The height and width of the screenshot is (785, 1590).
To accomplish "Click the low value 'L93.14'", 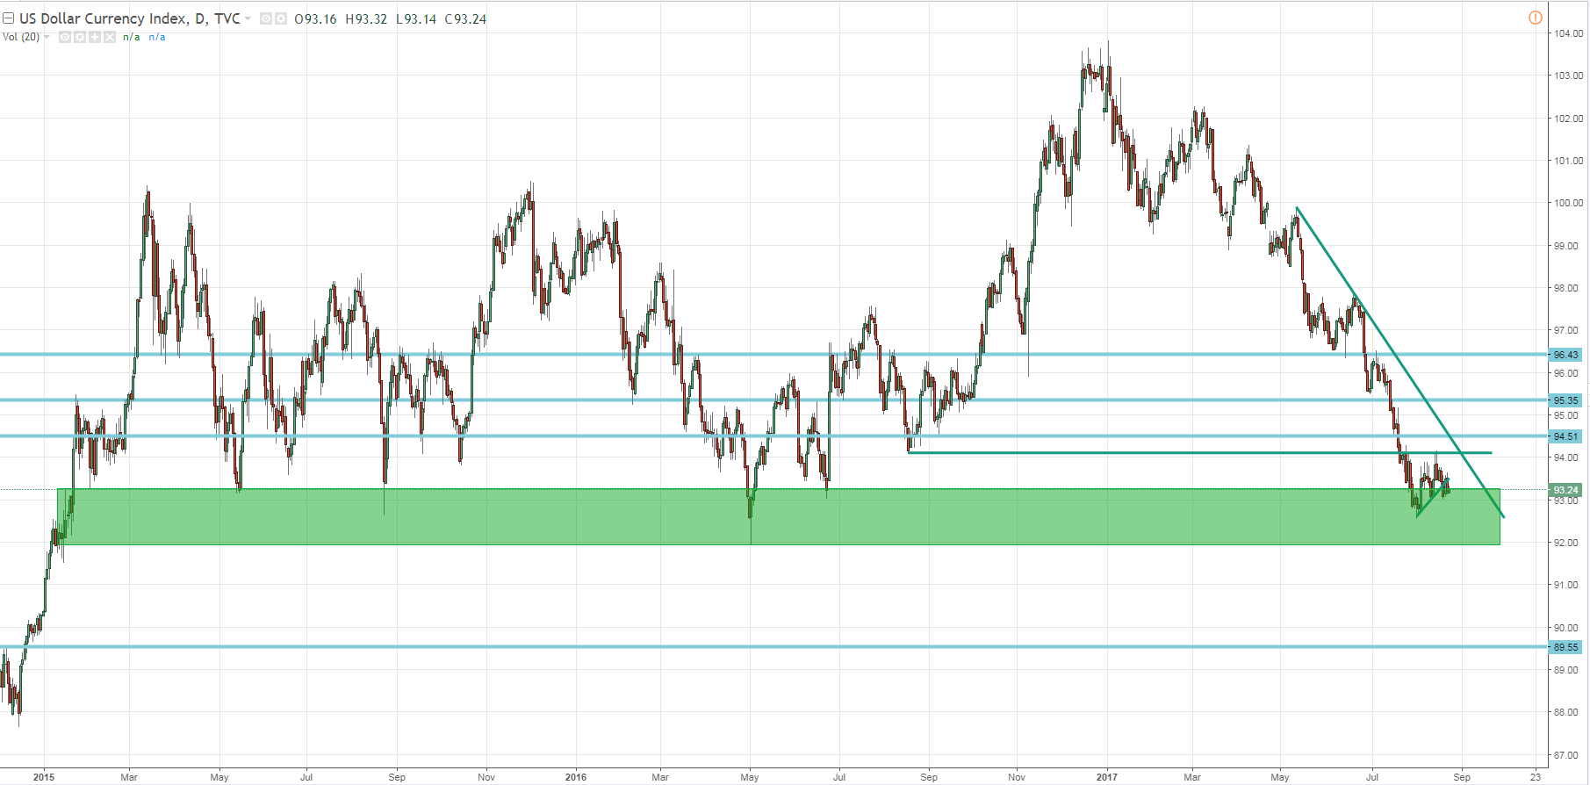I will pos(416,18).
